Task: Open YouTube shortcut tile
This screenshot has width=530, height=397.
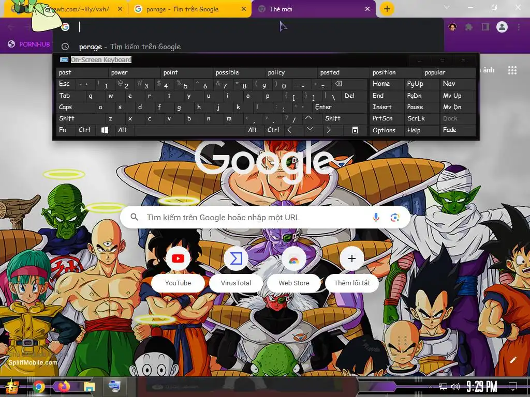Action: pyautogui.click(x=178, y=270)
